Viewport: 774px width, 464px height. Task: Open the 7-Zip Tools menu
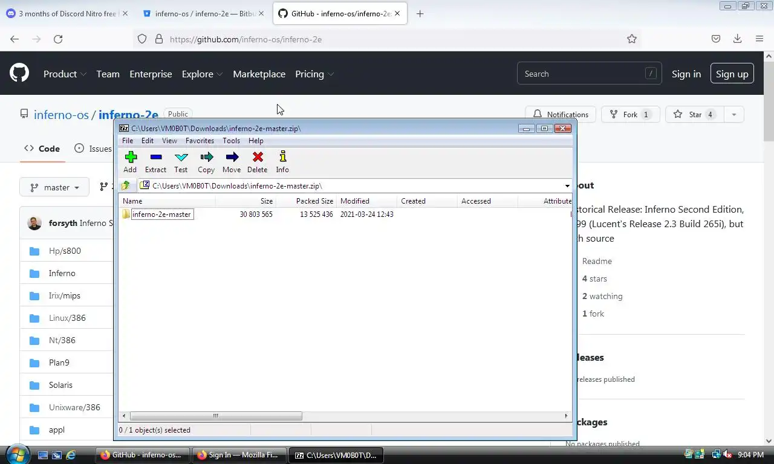point(231,140)
